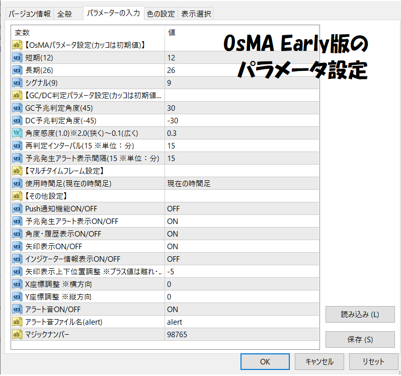Click the icon beside 矢印表示ON/OFF
The image size is (401, 376).
coord(17,247)
